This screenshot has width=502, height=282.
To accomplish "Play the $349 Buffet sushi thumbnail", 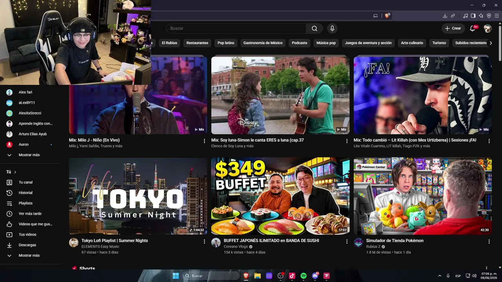I will point(280,196).
